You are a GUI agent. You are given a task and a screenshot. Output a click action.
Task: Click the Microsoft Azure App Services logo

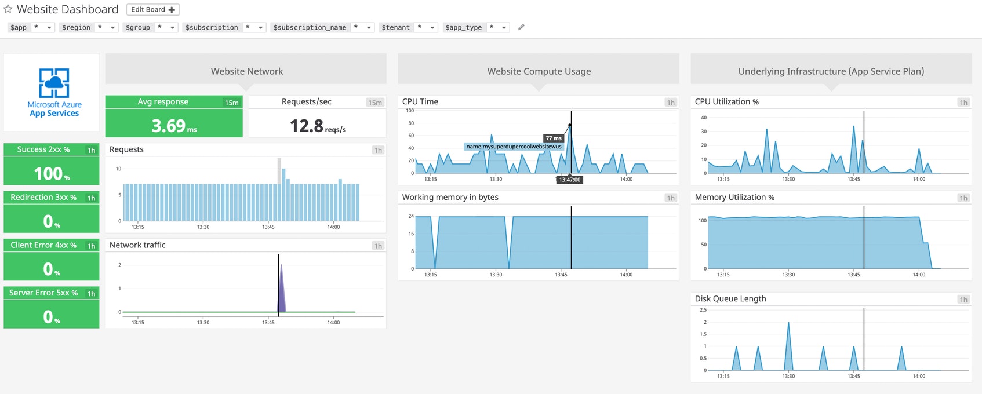[x=54, y=92]
